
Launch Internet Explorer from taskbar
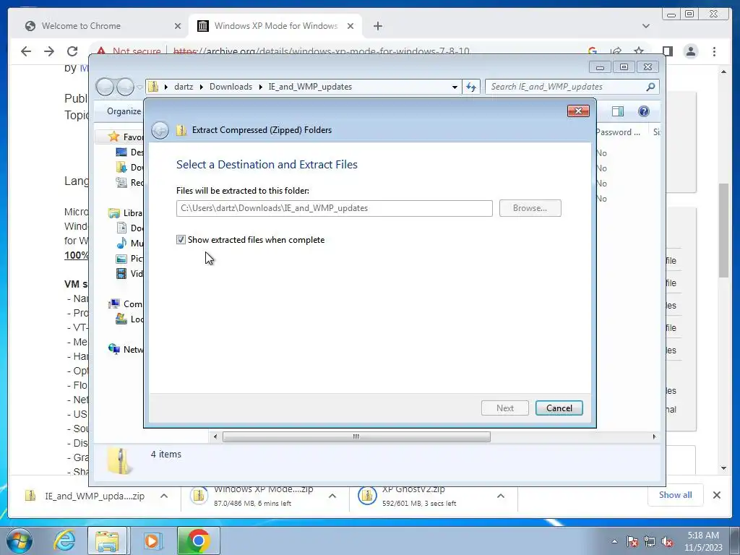pyautogui.click(x=64, y=541)
